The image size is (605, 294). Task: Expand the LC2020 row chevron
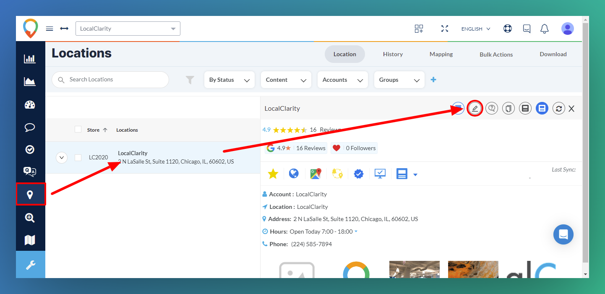click(62, 158)
